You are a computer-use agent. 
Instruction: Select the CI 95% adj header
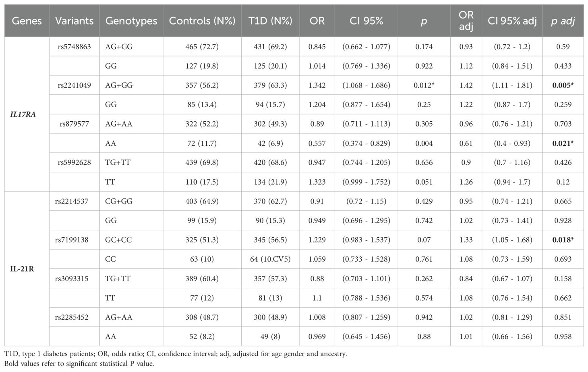point(512,21)
